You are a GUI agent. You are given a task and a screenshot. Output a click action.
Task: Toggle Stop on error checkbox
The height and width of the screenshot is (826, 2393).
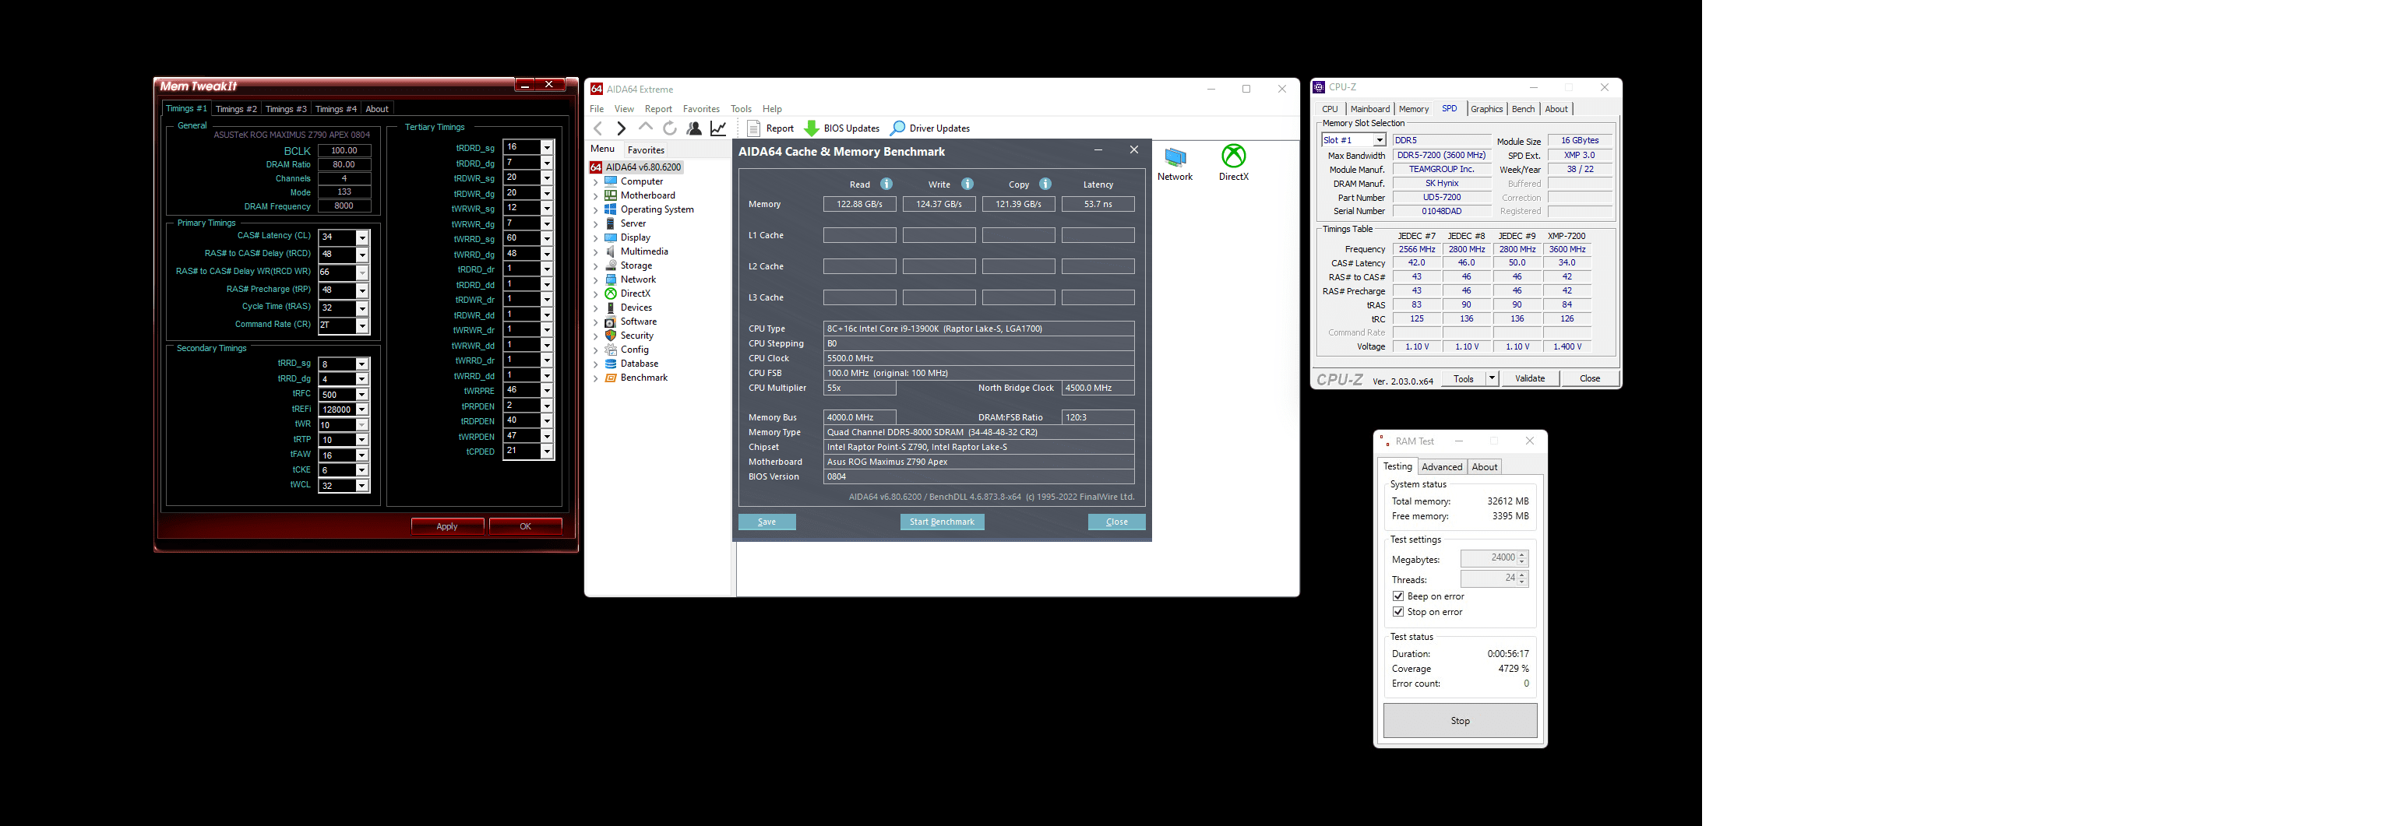pyautogui.click(x=1398, y=612)
